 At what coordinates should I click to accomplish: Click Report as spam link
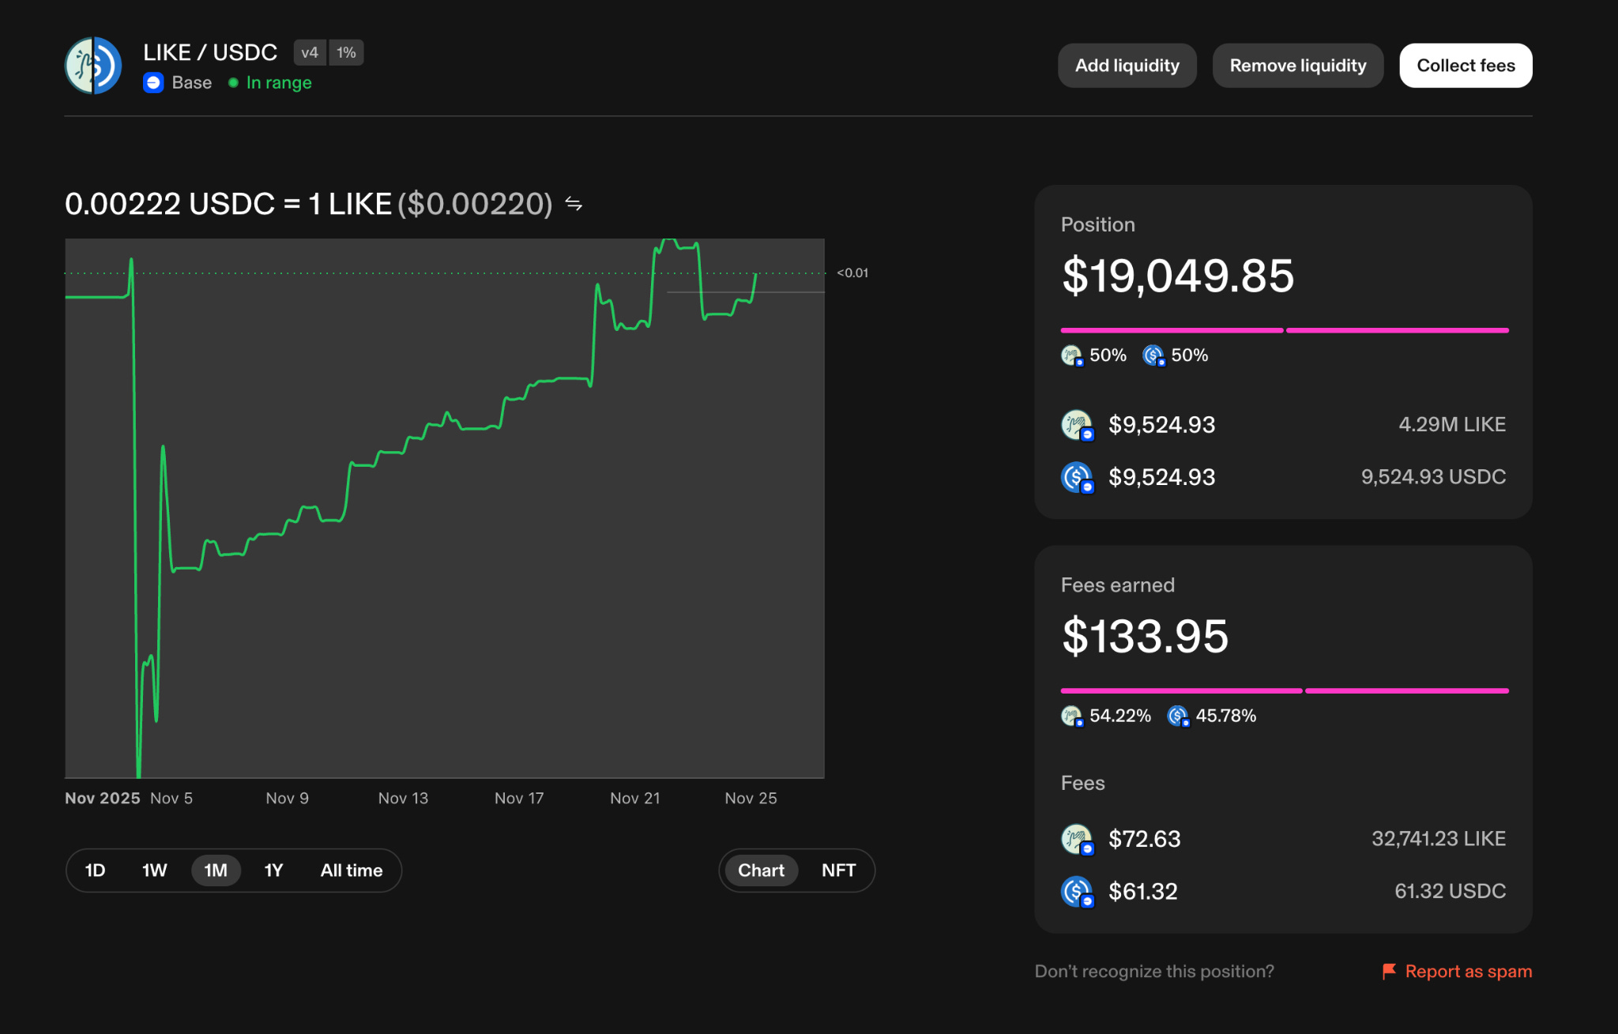1468,971
